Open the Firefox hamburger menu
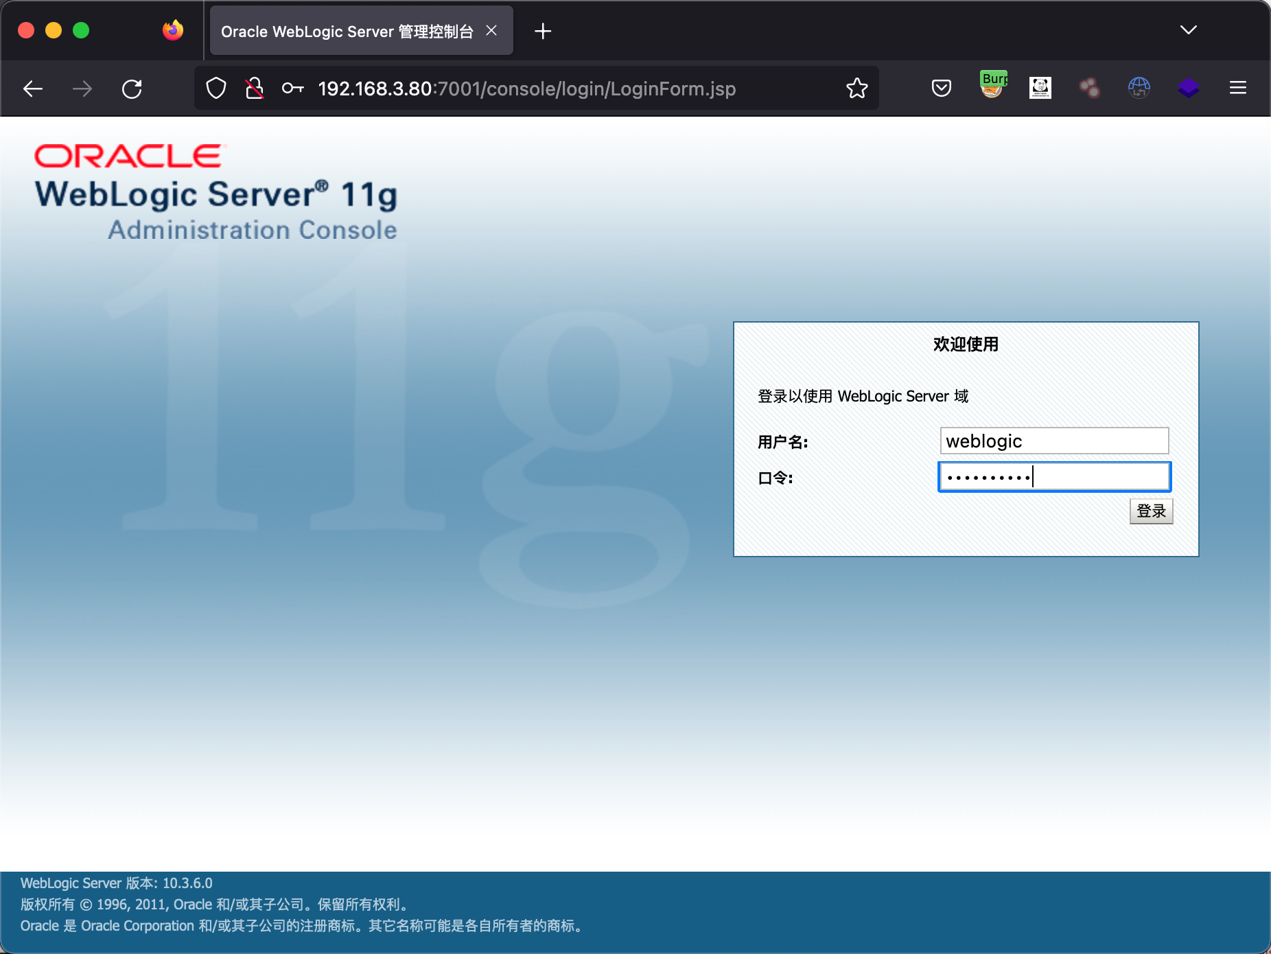 point(1237,88)
